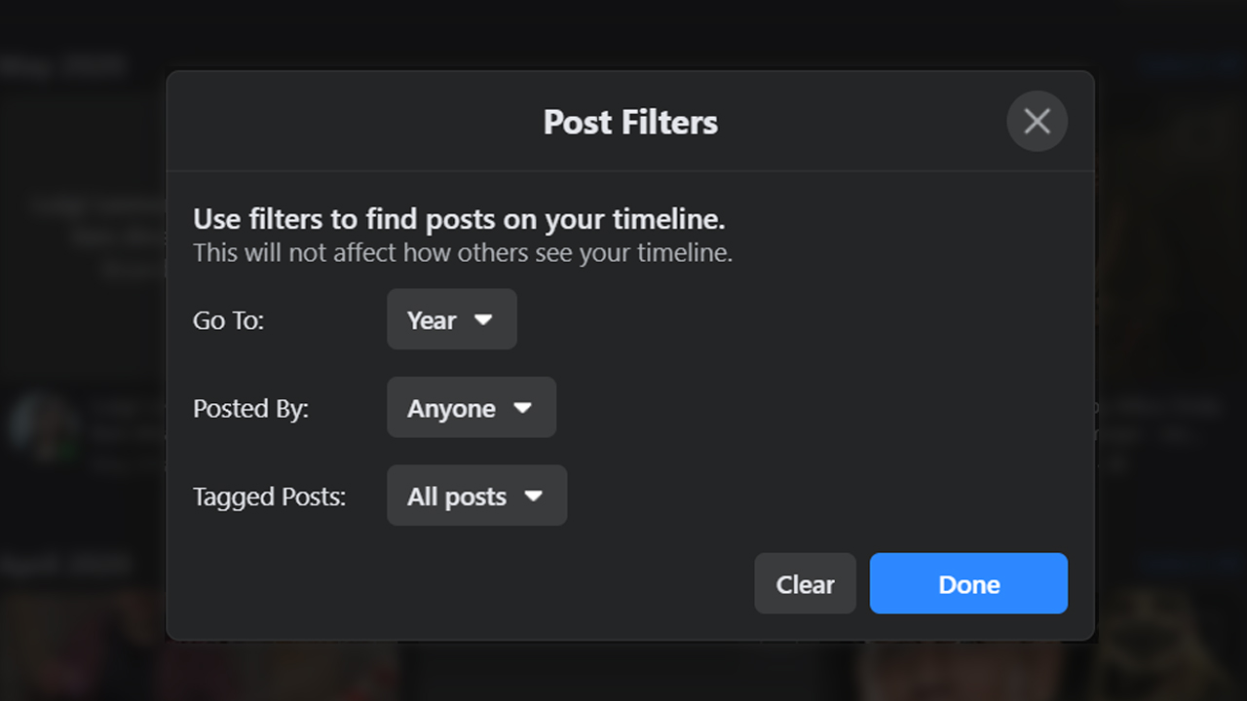Click the Tagged Posts label
1247x701 pixels.
pos(269,497)
